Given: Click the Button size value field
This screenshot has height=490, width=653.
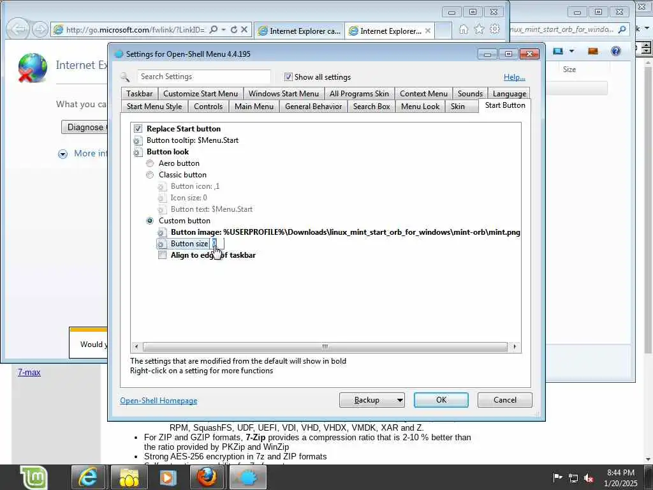Looking at the screenshot, I should (217, 244).
